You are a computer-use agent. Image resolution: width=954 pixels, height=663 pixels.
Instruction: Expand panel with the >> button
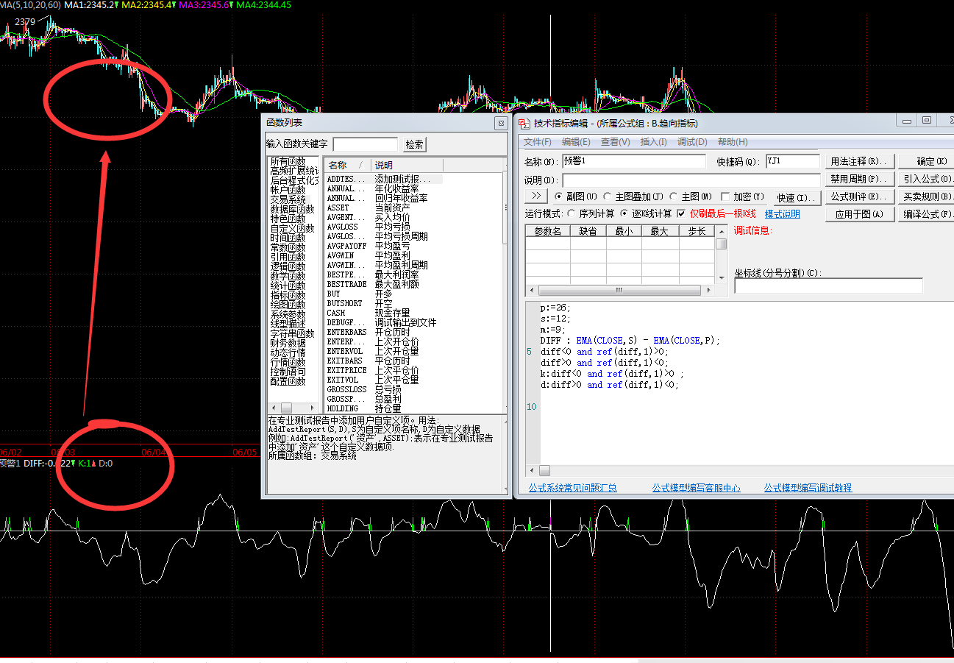pos(535,196)
